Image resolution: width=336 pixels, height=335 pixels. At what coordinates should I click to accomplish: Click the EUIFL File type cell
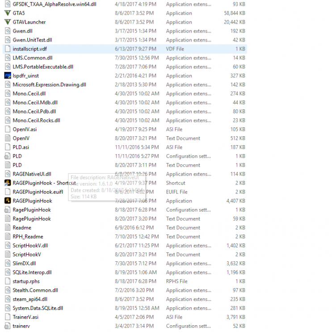tap(176, 192)
